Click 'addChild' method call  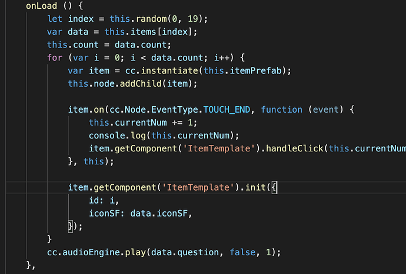[x=141, y=84]
